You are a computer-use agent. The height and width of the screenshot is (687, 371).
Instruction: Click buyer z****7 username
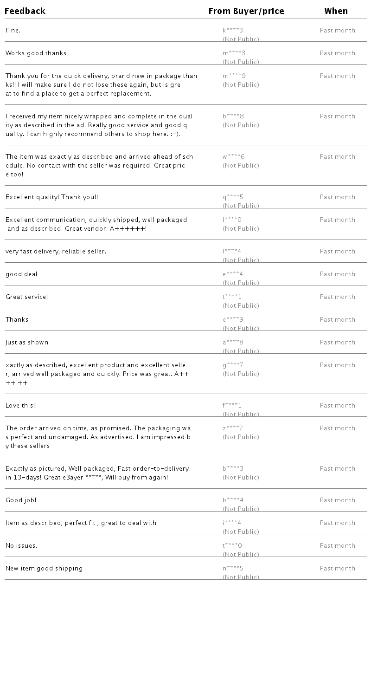tap(233, 428)
